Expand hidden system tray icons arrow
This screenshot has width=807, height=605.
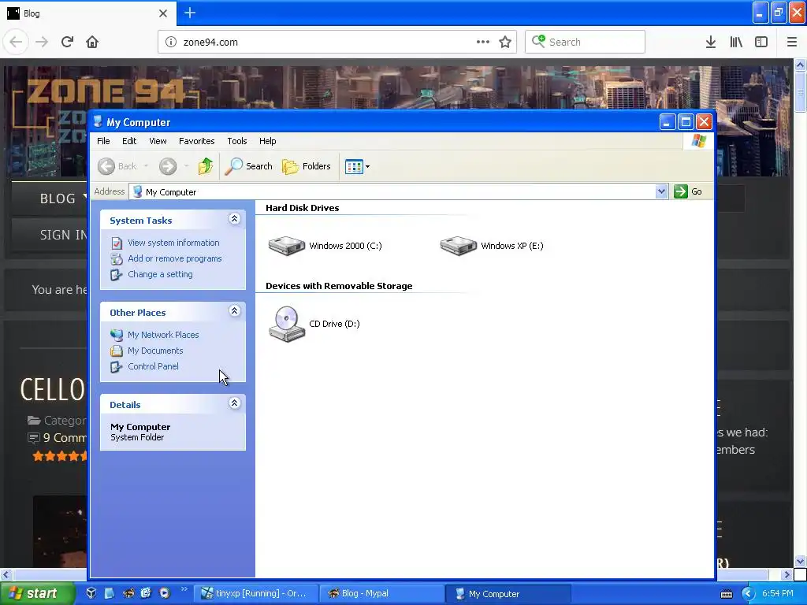click(x=748, y=594)
